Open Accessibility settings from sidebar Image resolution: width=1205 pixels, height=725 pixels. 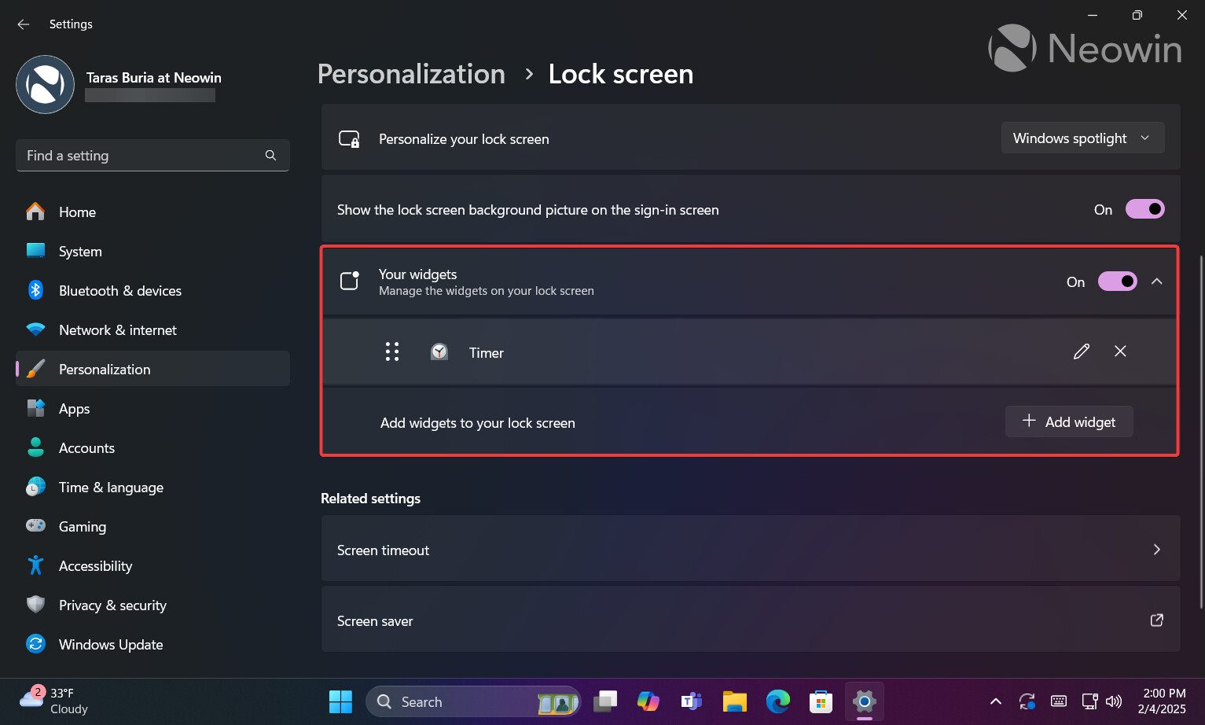pos(95,565)
